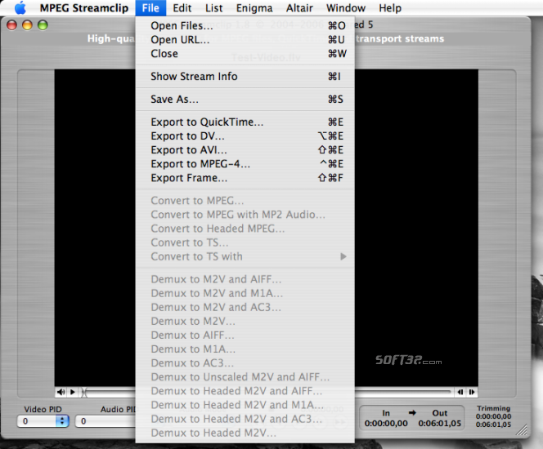Click the Audio PID value field
The image size is (543, 449).
click(x=105, y=421)
